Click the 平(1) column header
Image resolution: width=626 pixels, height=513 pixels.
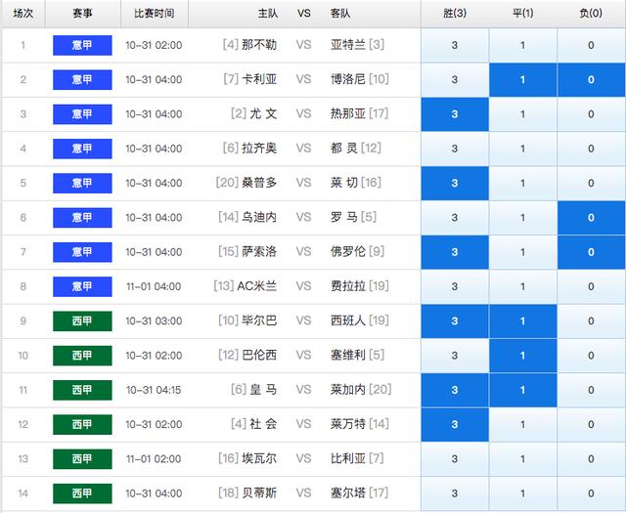[x=523, y=14]
